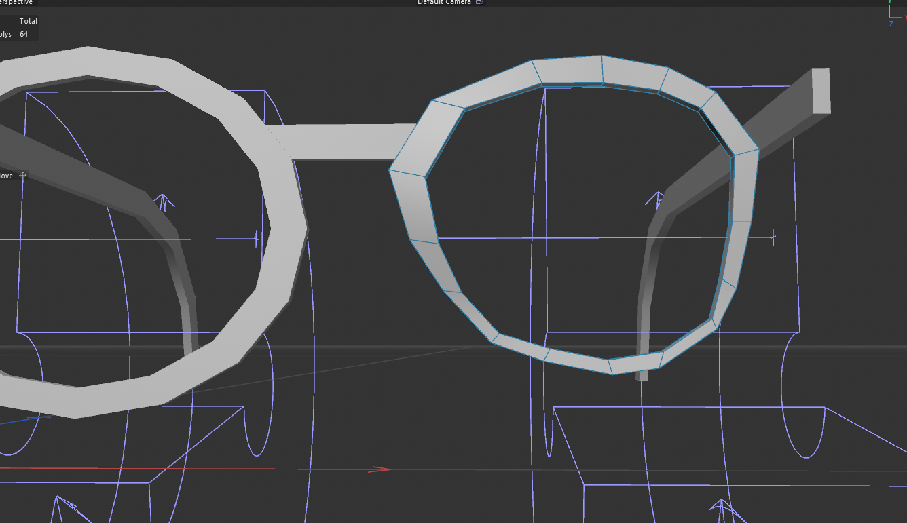
Task: Click the Default Camera title bar text
Action: (444, 2)
